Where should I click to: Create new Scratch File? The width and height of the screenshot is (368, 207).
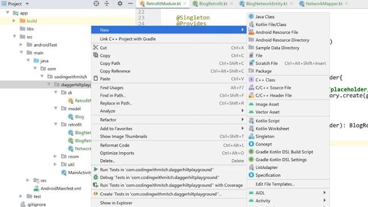tap(288, 63)
